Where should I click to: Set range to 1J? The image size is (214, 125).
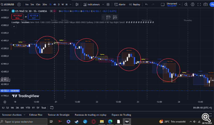point(3,108)
